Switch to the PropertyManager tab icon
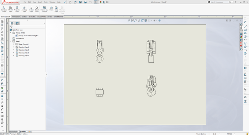This screenshot has width=249, height=135. click(17, 24)
